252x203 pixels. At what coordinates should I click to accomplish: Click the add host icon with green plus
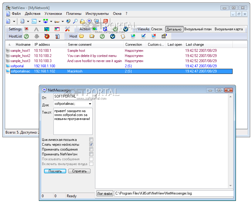133,36
